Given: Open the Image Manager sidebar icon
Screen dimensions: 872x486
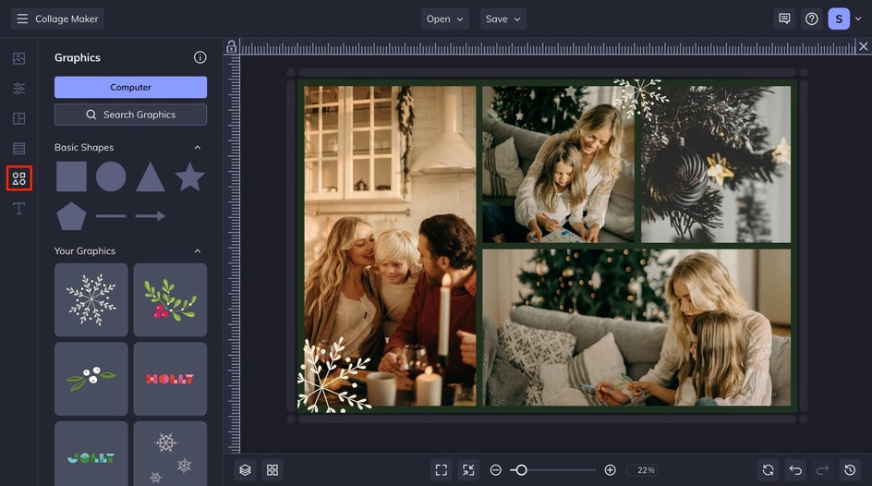Looking at the screenshot, I should [18, 58].
